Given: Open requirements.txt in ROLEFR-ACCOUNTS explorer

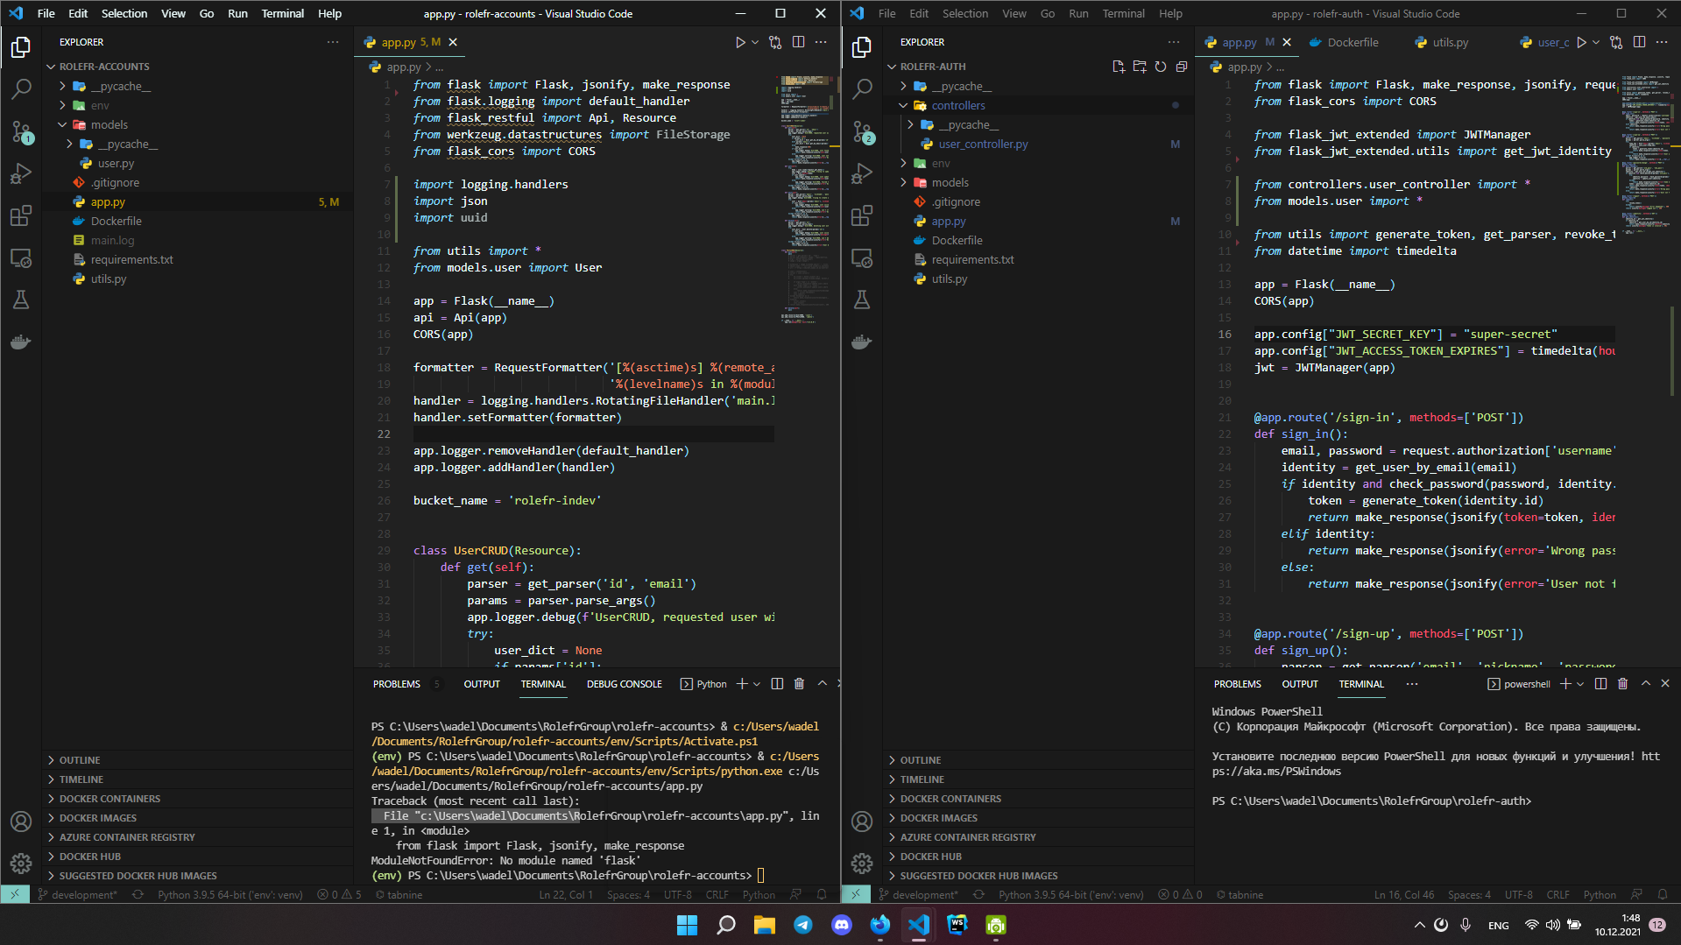Looking at the screenshot, I should pos(131,259).
